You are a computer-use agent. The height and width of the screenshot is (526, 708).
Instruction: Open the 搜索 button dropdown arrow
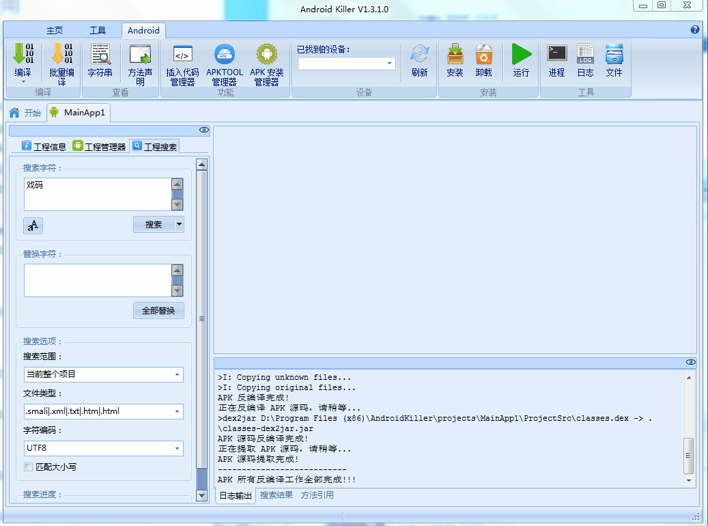point(180,224)
